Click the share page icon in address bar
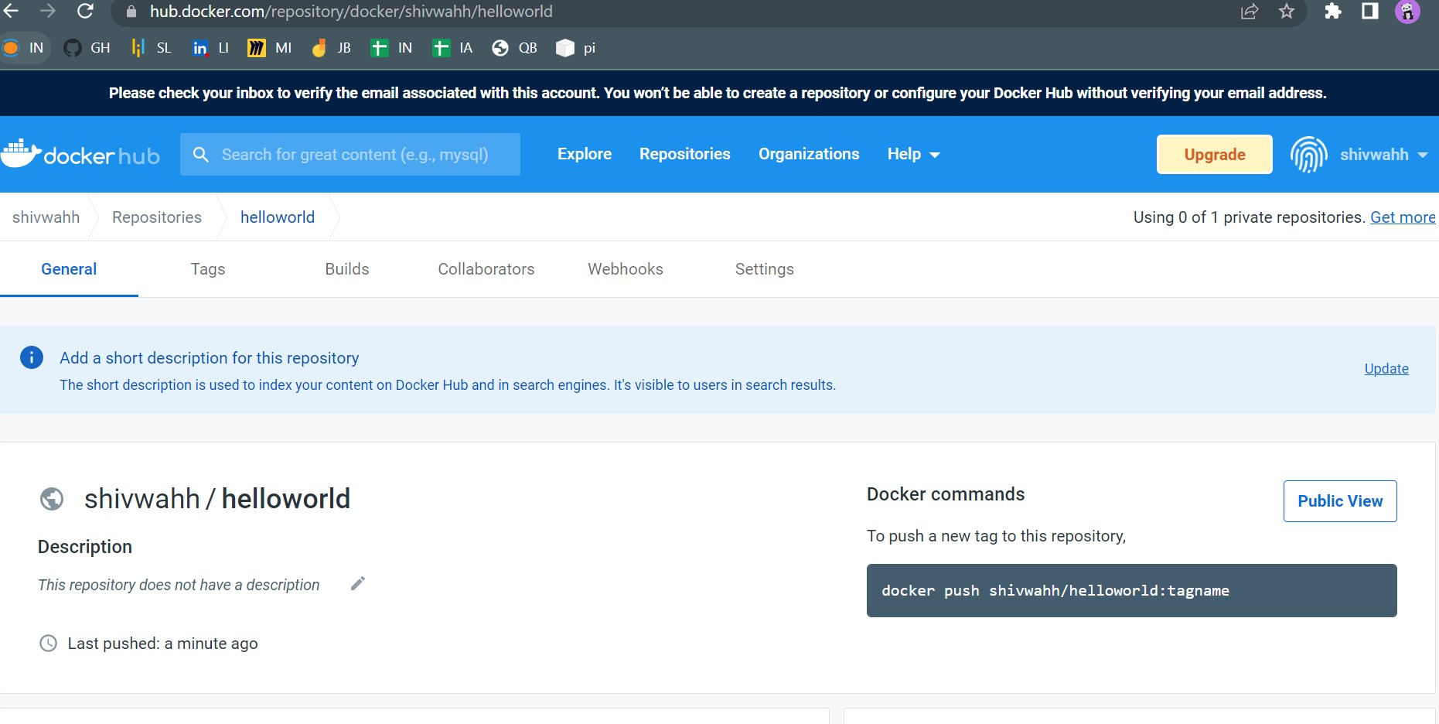This screenshot has width=1439, height=724. (x=1250, y=12)
